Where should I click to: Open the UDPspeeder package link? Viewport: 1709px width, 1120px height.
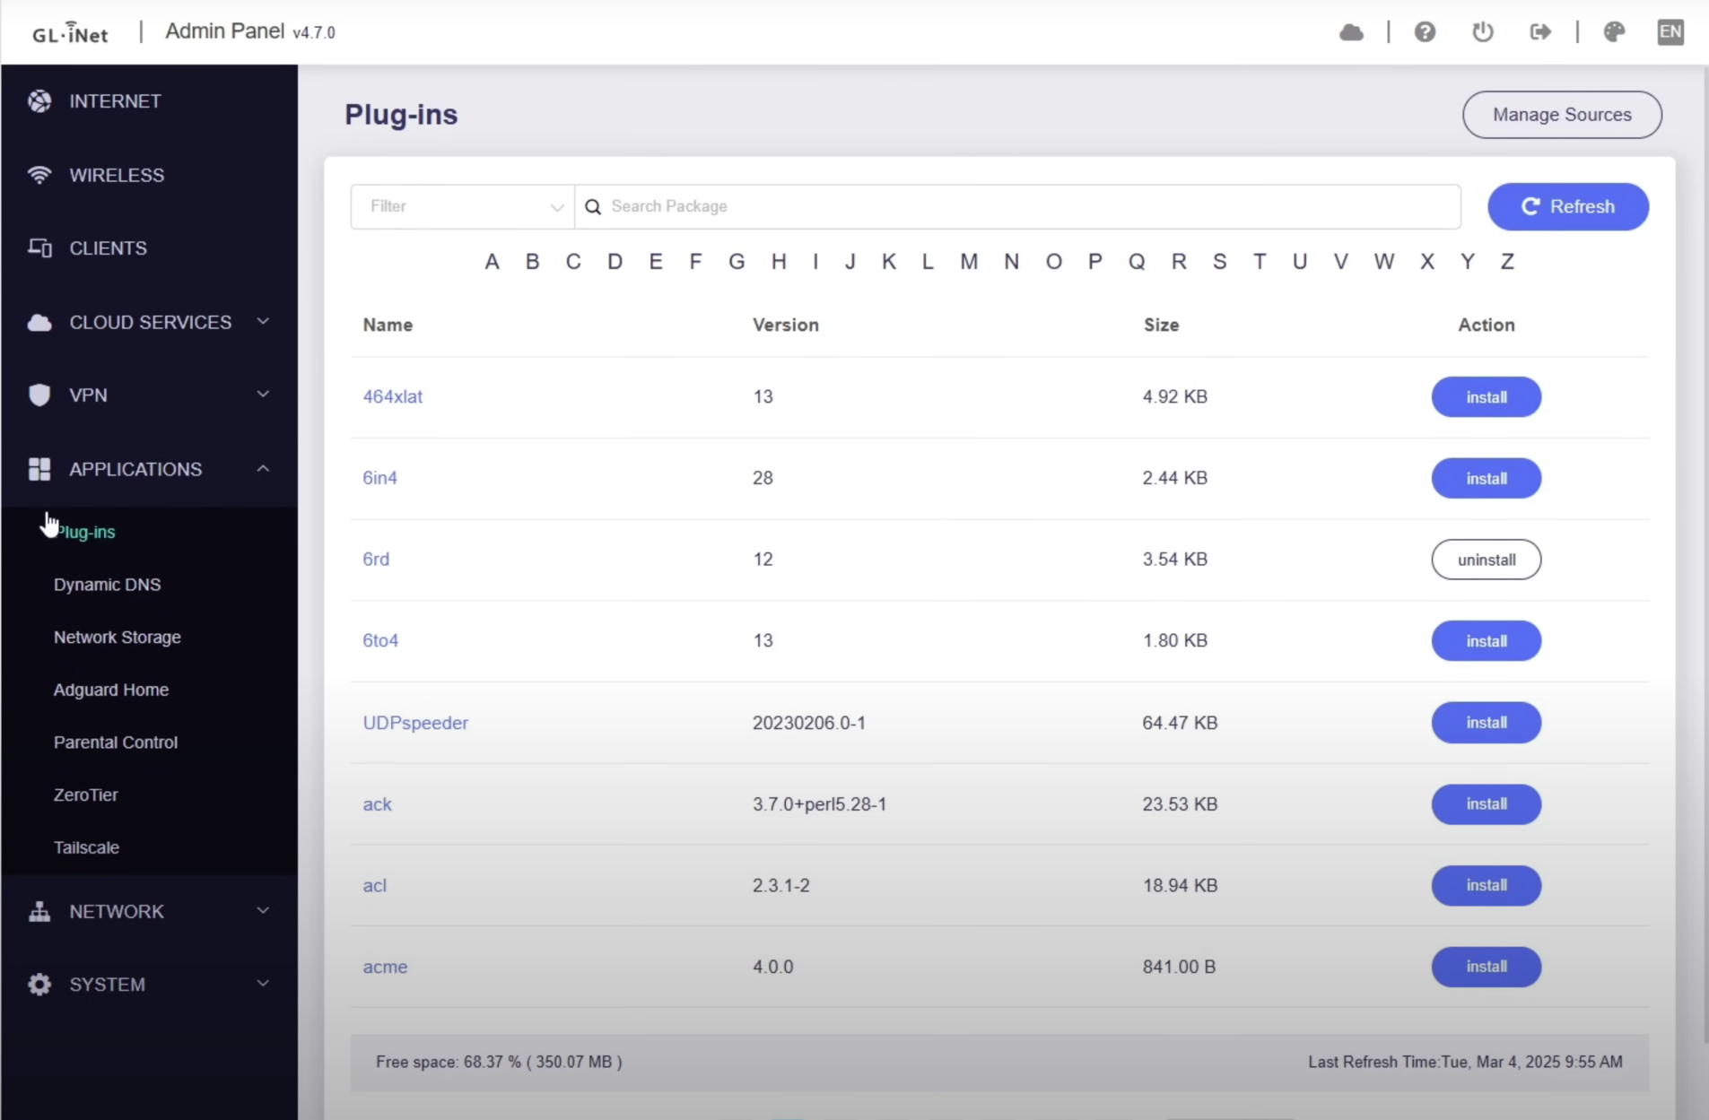(415, 723)
